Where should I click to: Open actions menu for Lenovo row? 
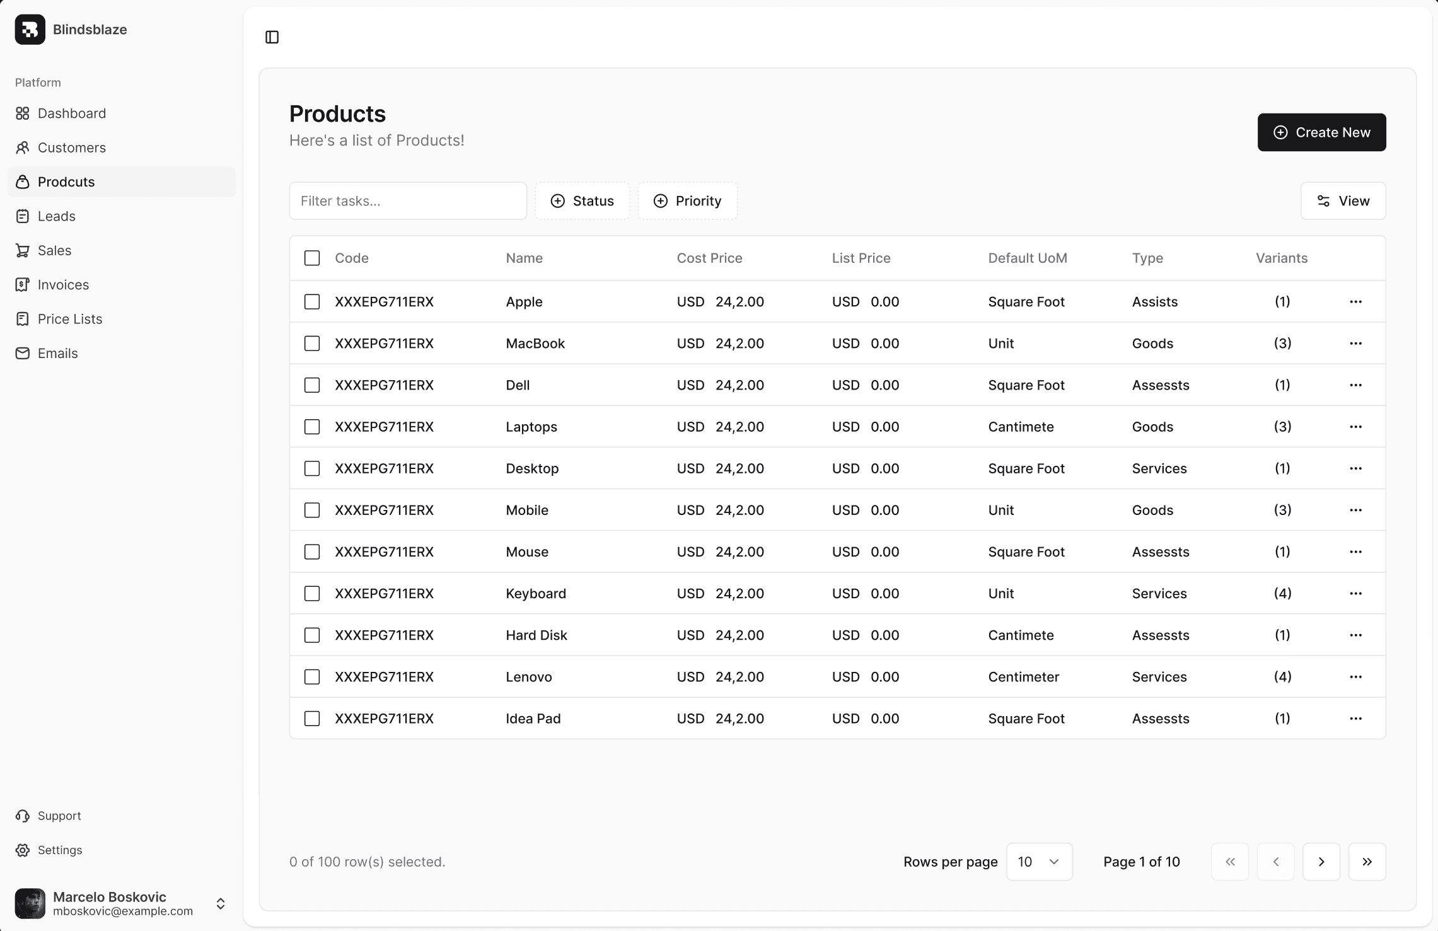pos(1356,676)
